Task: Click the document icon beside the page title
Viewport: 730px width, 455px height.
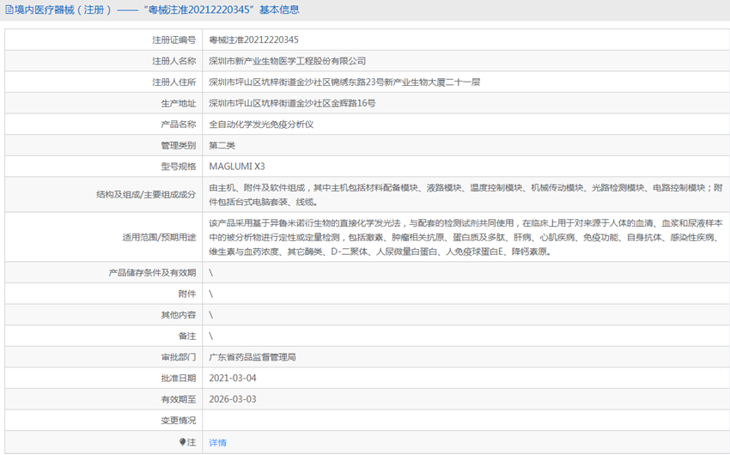Action: pos(9,9)
